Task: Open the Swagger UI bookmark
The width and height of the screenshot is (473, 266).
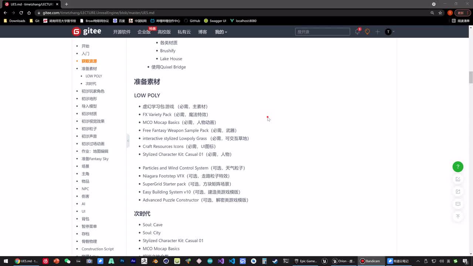Action: click(x=215, y=21)
